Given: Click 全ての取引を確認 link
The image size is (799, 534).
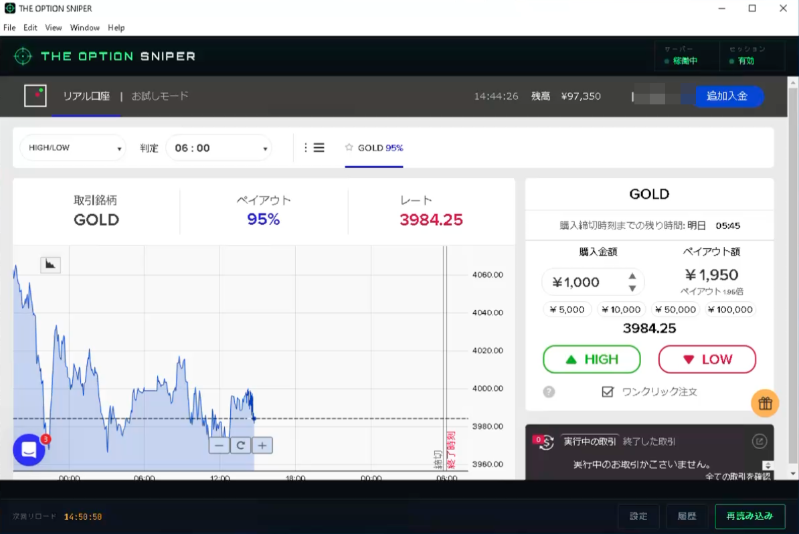Looking at the screenshot, I should (737, 476).
